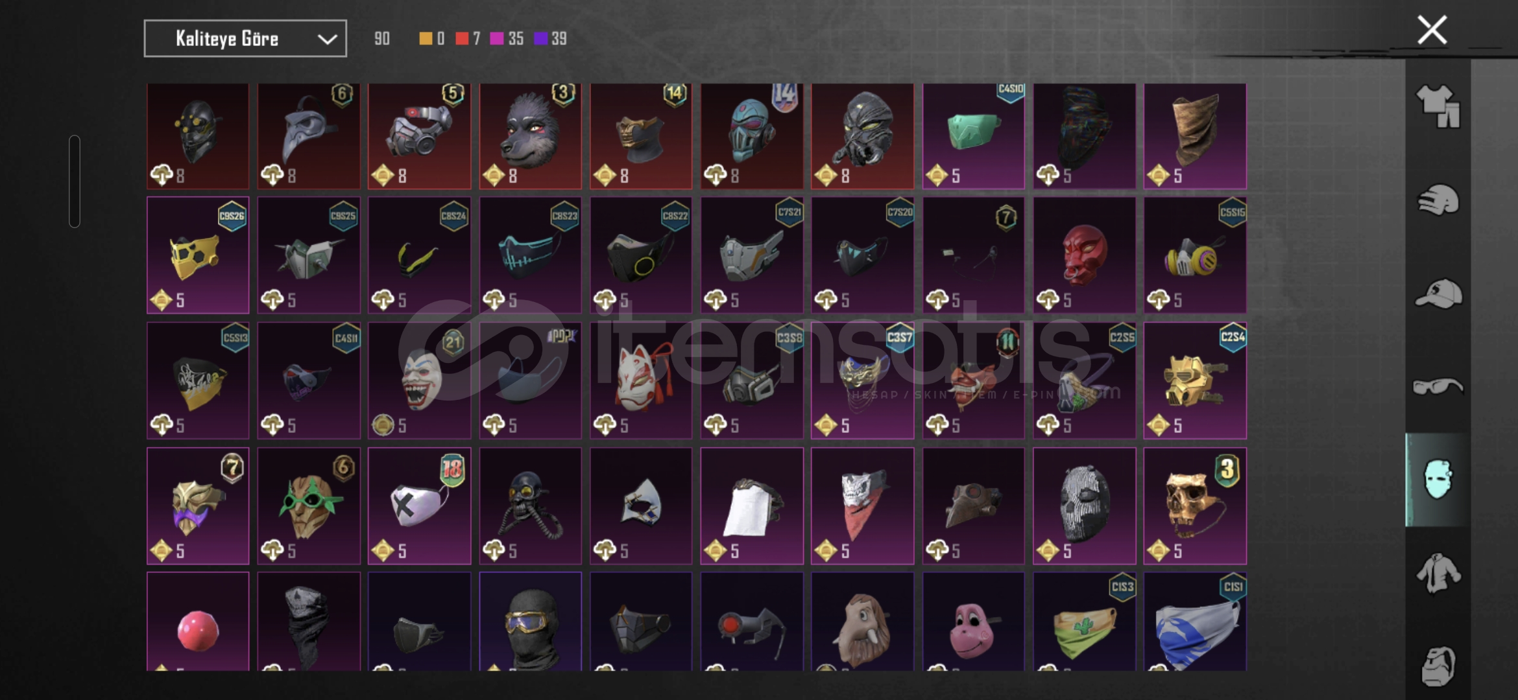Filter by orange quality swatch
Image resolution: width=1518 pixels, height=700 pixels.
(426, 39)
